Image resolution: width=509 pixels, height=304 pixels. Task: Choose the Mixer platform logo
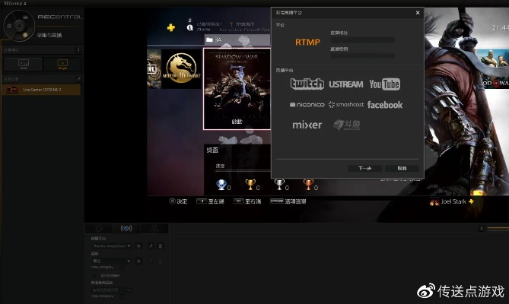click(307, 125)
